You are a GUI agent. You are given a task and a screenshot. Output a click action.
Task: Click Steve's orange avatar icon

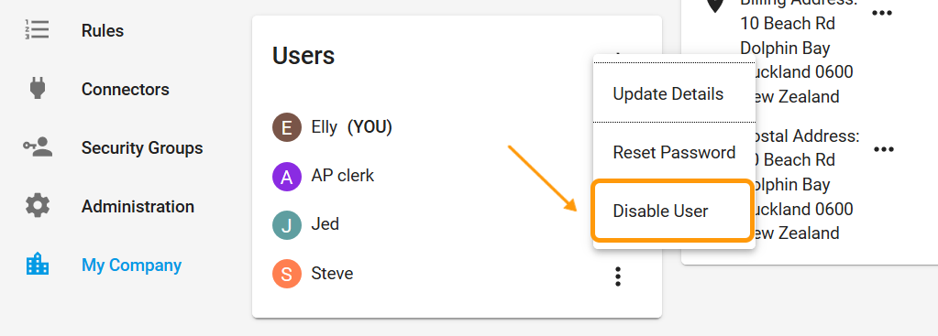(x=287, y=274)
